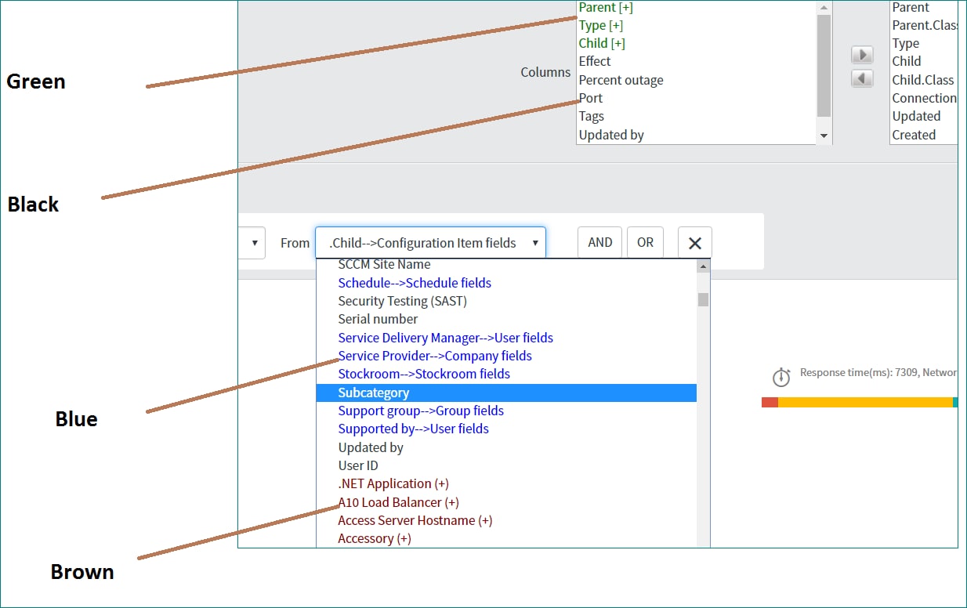The image size is (967, 608).
Task: Click the colored response time bar
Action: [858, 402]
